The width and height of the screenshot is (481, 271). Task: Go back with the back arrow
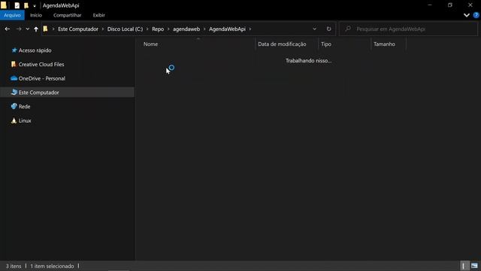click(8, 29)
